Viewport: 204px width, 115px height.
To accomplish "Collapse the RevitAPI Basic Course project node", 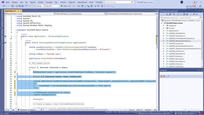I will coord(162,23).
